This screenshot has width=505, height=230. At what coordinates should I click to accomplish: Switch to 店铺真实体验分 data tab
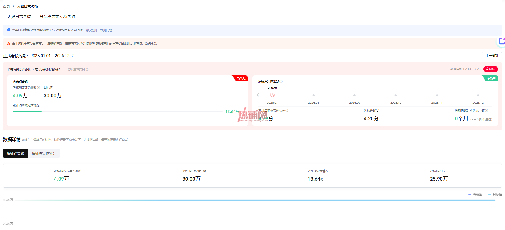pyautogui.click(x=44, y=153)
